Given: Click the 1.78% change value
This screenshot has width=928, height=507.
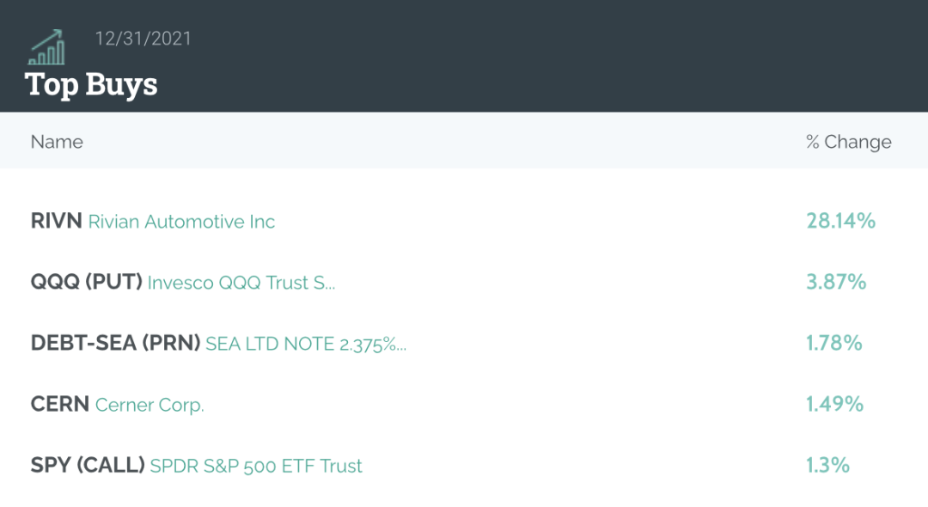Looking at the screenshot, I should click(x=833, y=343).
